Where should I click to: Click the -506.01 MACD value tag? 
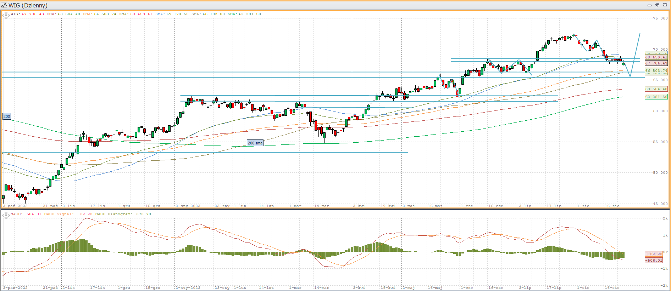653,260
